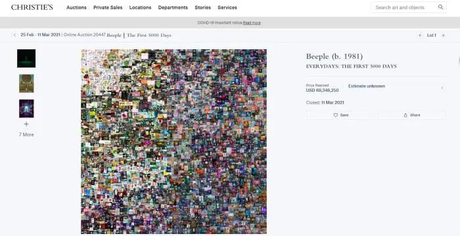Go to previous lot arrow
Image resolution: width=460 pixels, height=236 pixels.
pyautogui.click(x=420, y=35)
